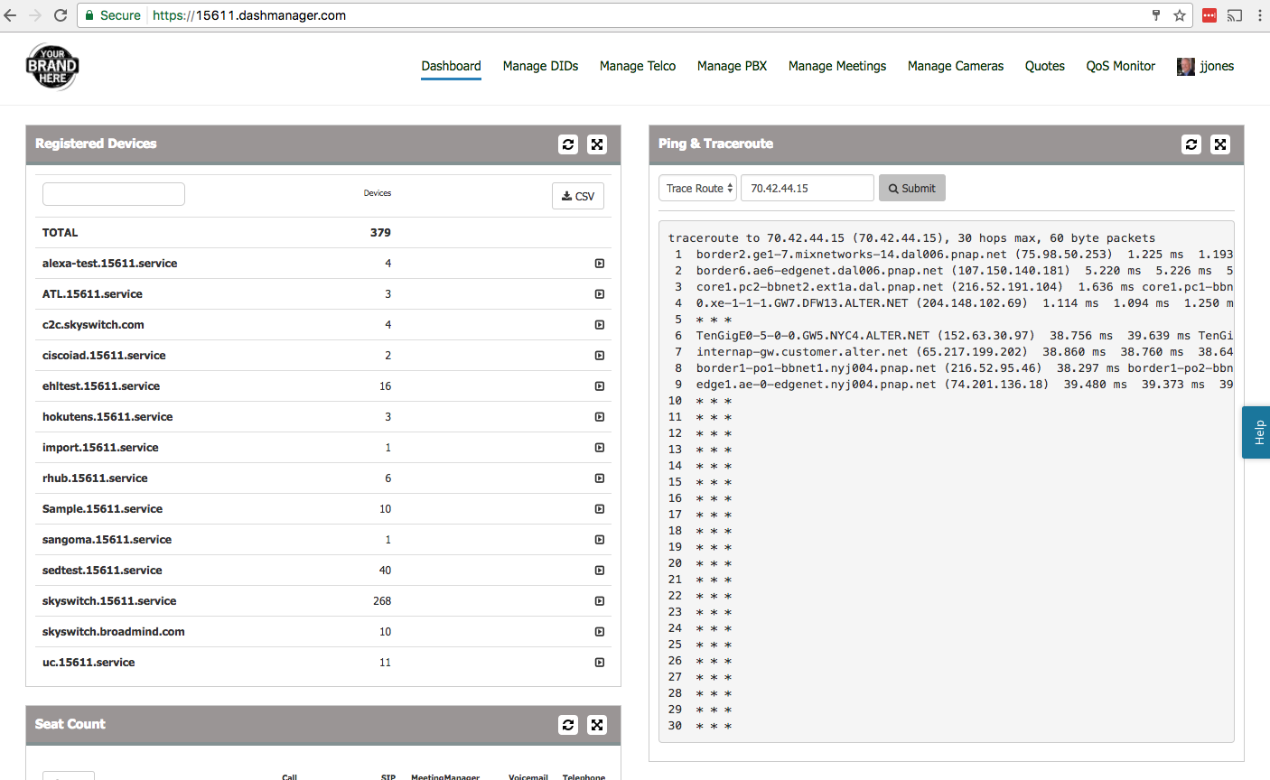
Task: Switch to the Manage PBX tab
Action: pos(732,66)
